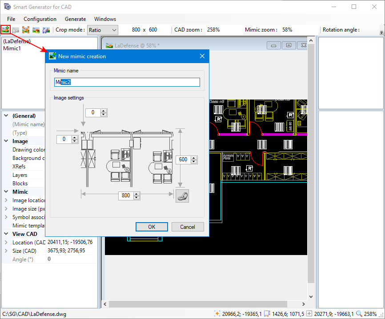The image size is (385, 319).
Task: Click the magnifier zoom icon in status bar
Action: point(359,314)
